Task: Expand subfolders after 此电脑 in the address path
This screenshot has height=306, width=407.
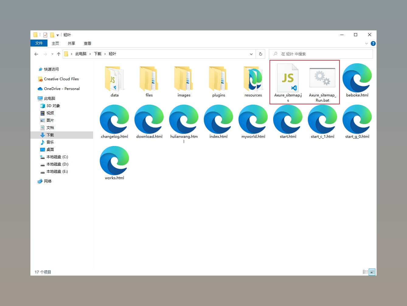Action: [90, 54]
